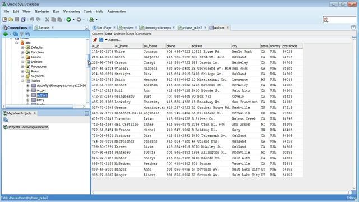Expand the au_pix table node
Viewport: 359px width, 202px height.
[27, 90]
